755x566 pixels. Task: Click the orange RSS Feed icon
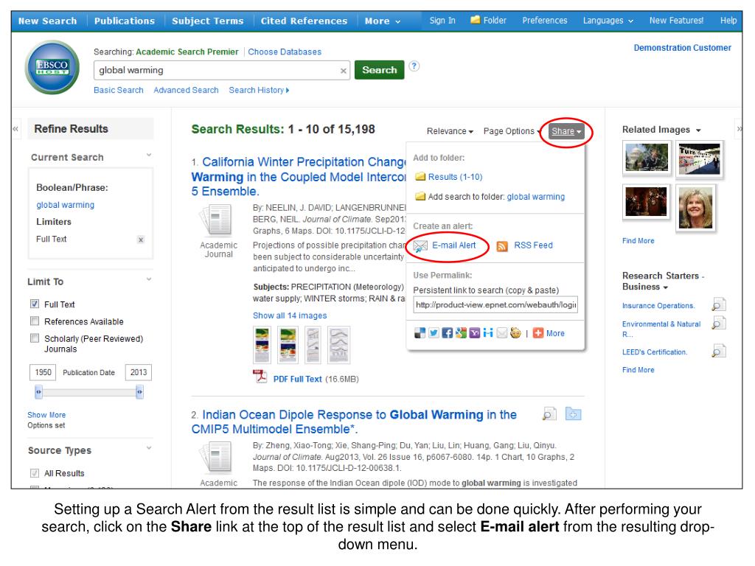(x=502, y=246)
